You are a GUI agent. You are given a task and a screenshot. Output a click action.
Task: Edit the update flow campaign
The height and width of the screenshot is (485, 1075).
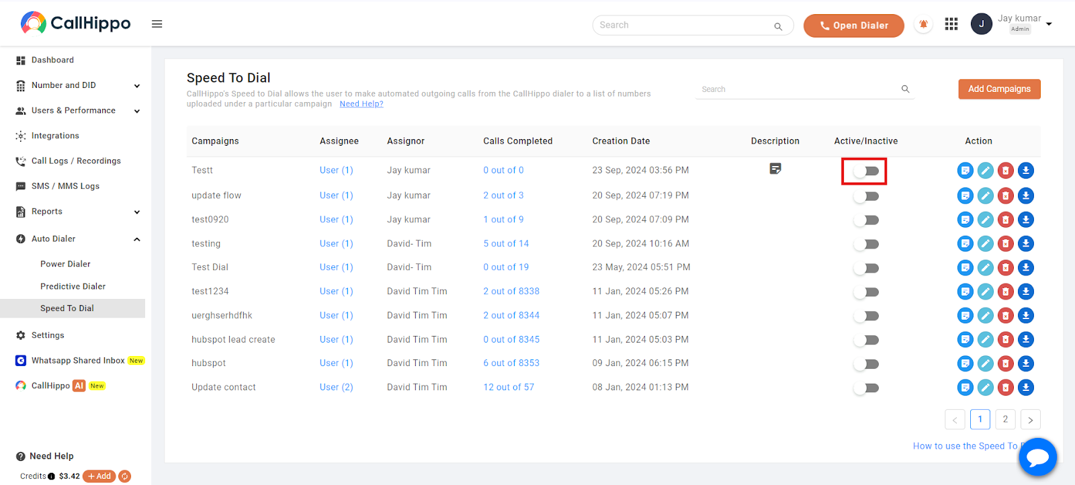click(985, 196)
